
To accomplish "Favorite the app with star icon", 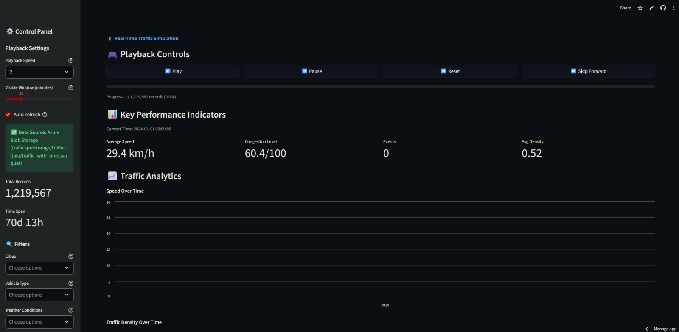I will pyautogui.click(x=640, y=8).
